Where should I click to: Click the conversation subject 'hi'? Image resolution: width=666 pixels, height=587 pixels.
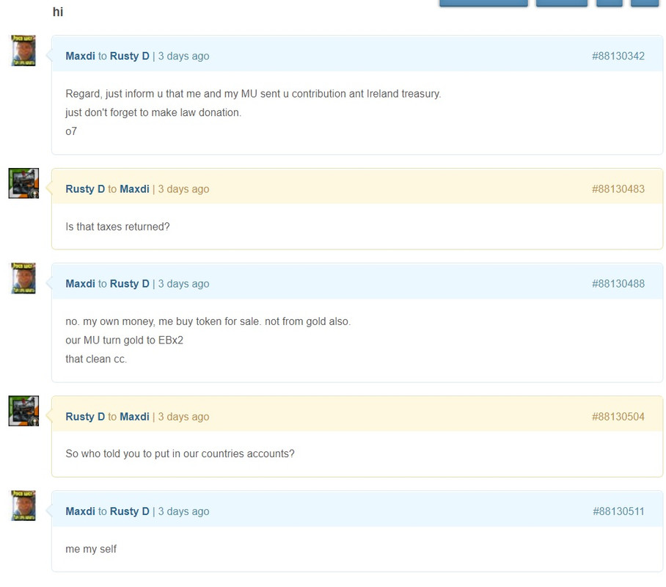[x=58, y=12]
